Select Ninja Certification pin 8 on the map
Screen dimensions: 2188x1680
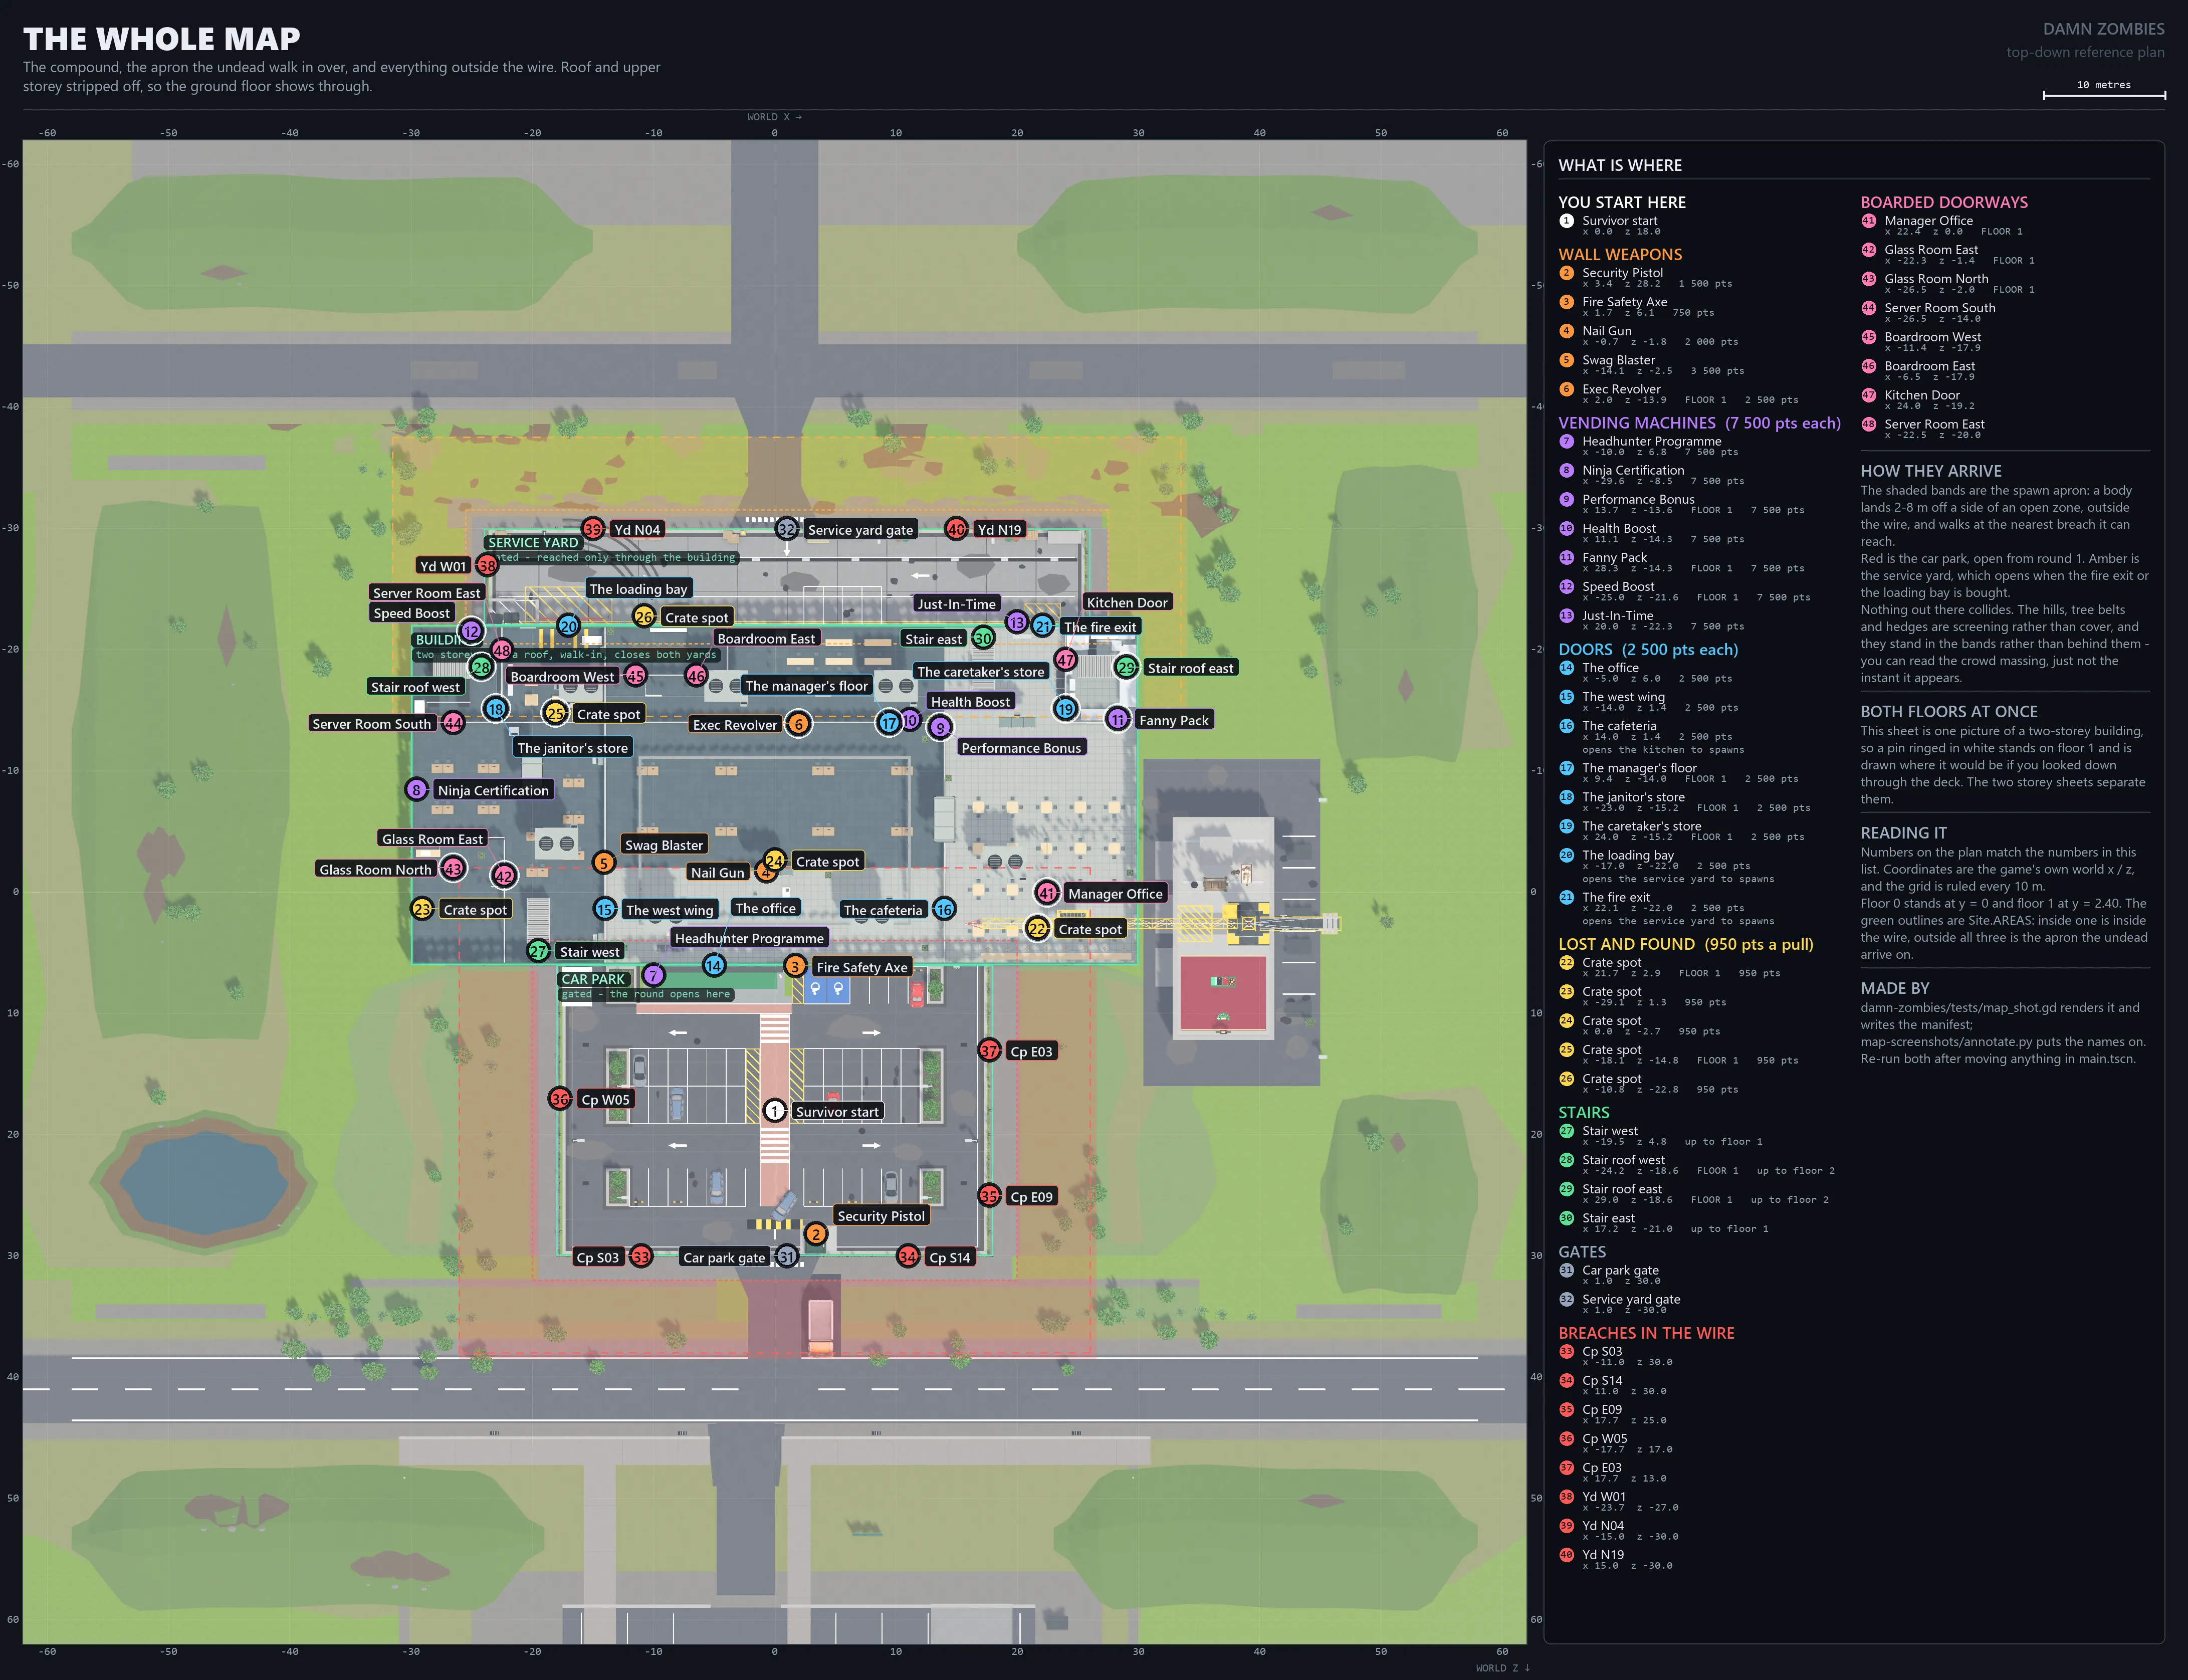pyautogui.click(x=417, y=789)
